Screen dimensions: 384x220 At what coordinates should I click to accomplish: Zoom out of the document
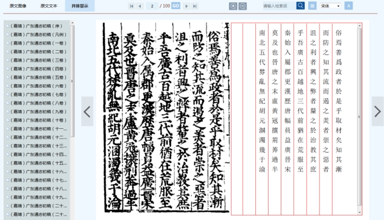[242, 6]
